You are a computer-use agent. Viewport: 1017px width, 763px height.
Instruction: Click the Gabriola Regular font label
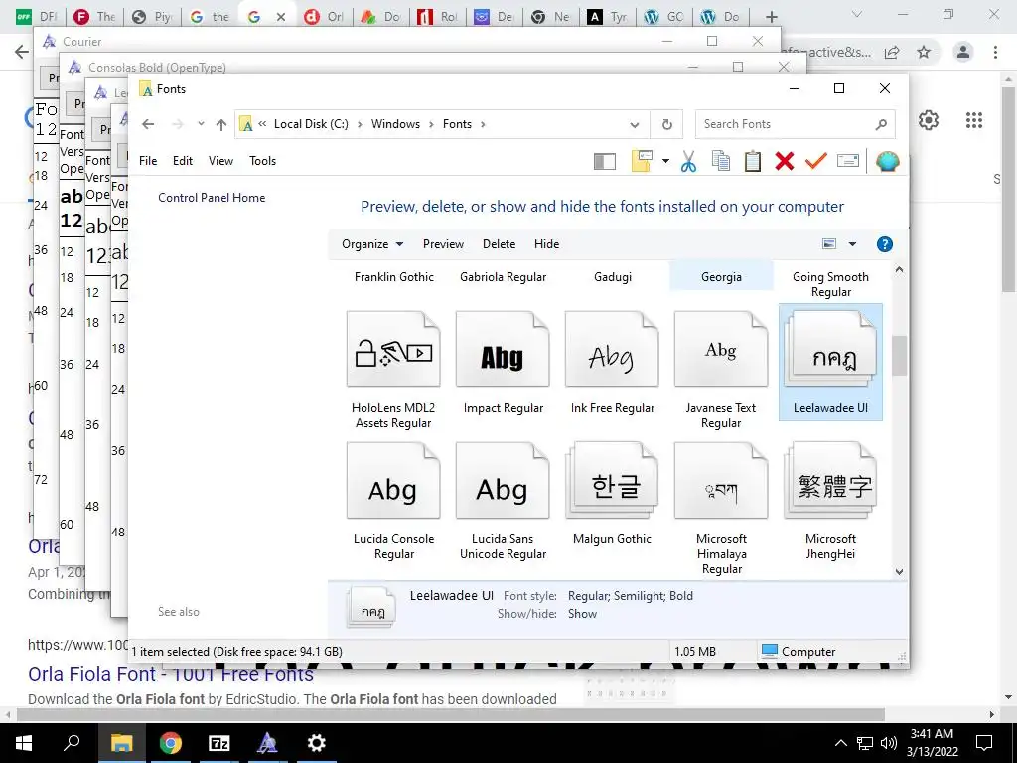point(503,277)
